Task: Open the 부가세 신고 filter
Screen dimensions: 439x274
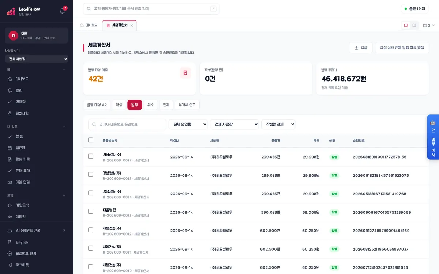Action: tap(187, 105)
